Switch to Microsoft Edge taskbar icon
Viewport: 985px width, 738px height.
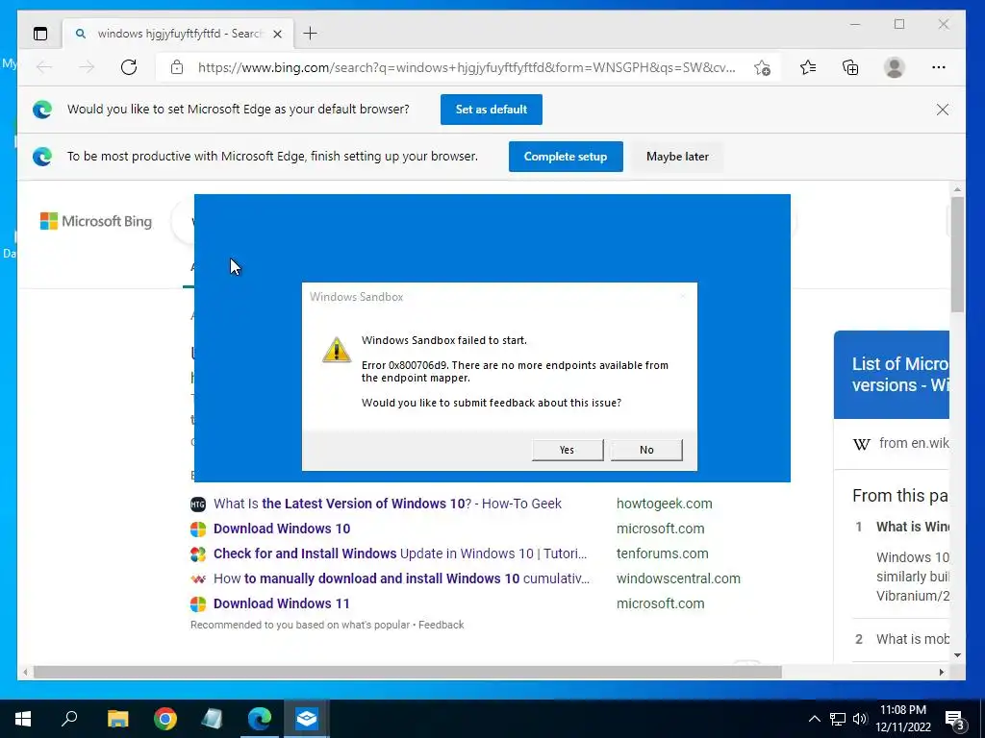pos(260,719)
